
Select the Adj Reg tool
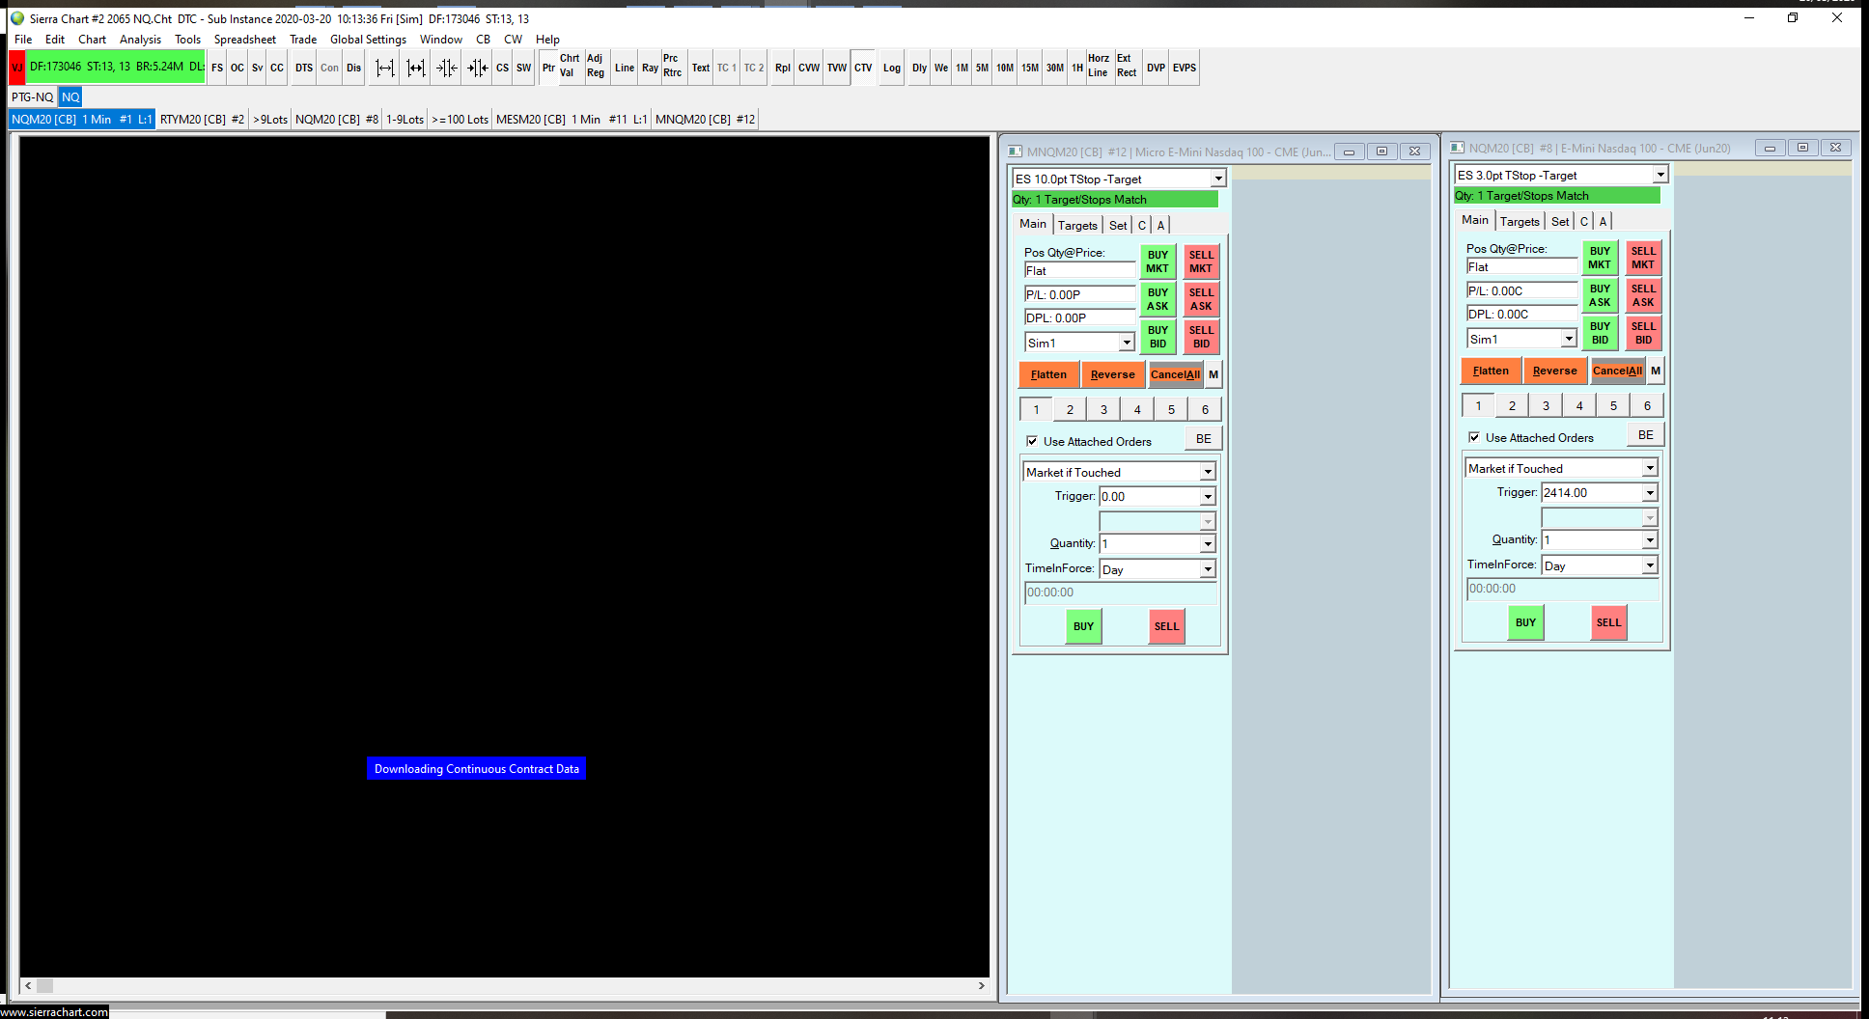(596, 66)
